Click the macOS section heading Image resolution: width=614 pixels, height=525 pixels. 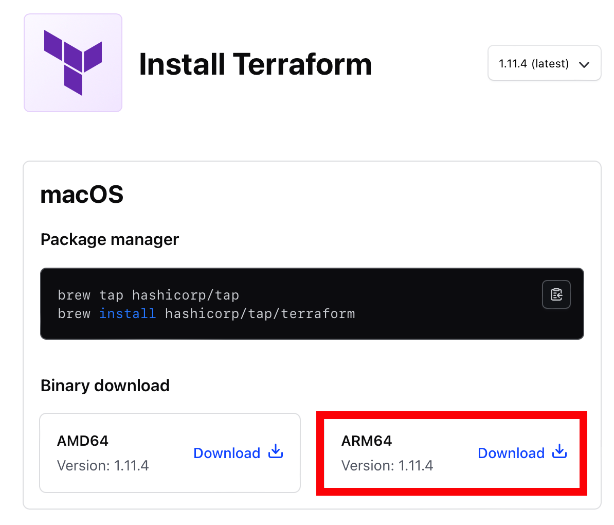(82, 195)
